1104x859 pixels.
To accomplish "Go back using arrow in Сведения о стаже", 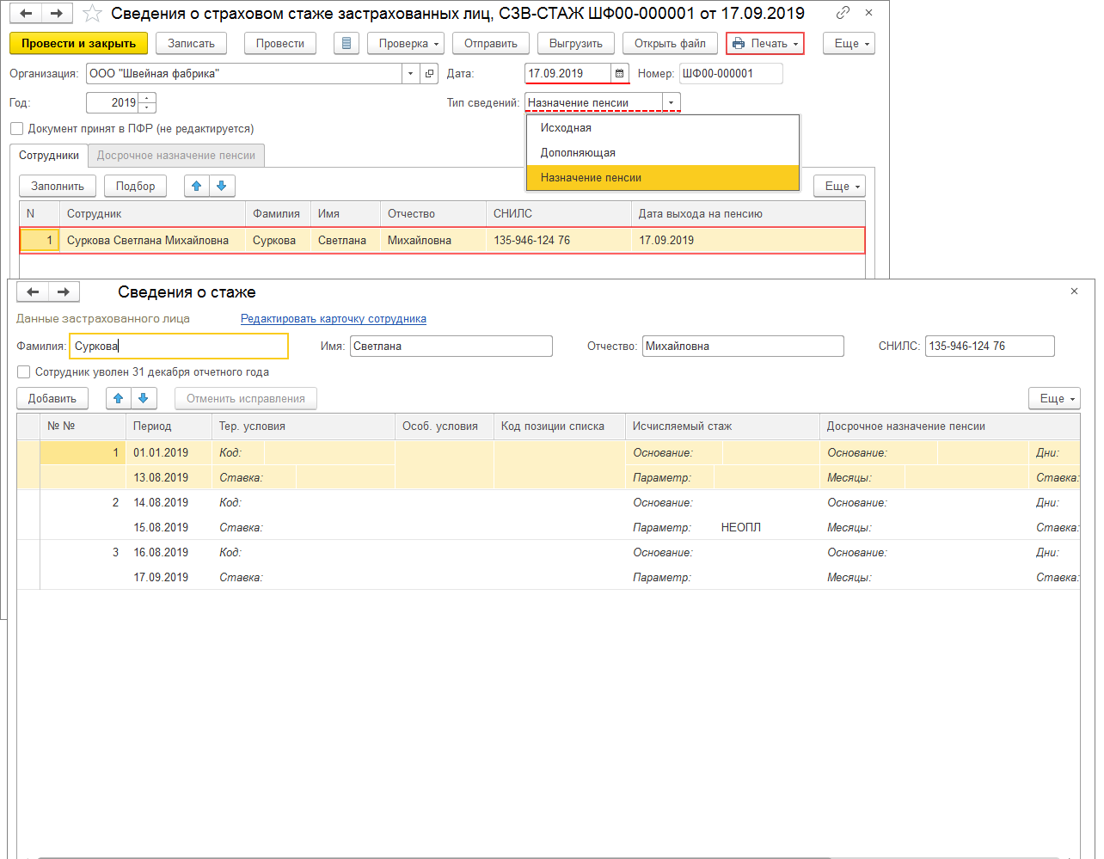I will tap(33, 292).
